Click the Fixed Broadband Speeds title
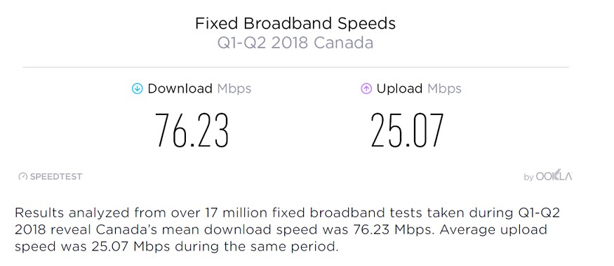This screenshot has height=266, width=614. (x=295, y=23)
